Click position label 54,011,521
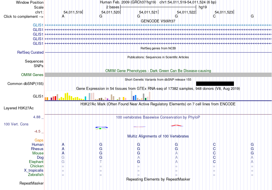Screen dimensions: 272x190 point(148,12)
